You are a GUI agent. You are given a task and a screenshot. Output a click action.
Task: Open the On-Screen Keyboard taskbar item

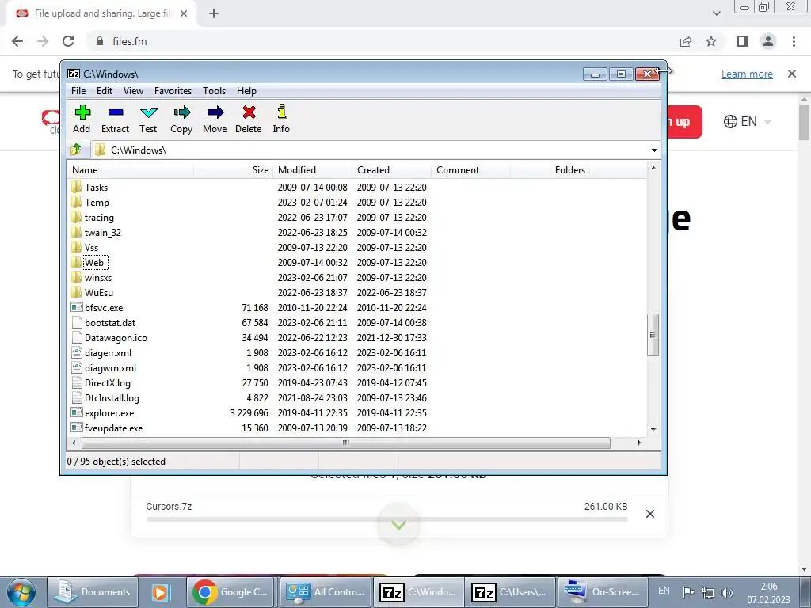click(602, 592)
